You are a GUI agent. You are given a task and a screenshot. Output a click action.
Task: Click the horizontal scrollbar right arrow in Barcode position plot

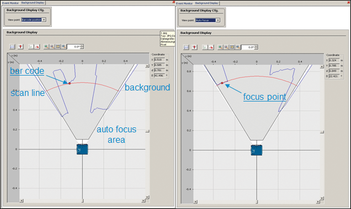[143, 201]
